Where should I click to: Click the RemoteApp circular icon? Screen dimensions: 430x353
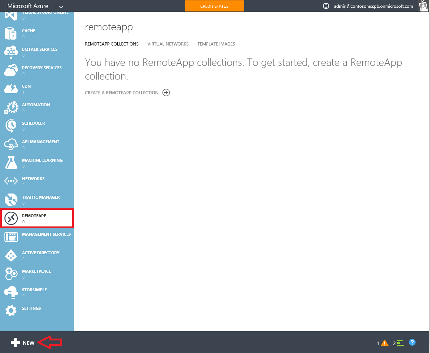pyautogui.click(x=11, y=218)
